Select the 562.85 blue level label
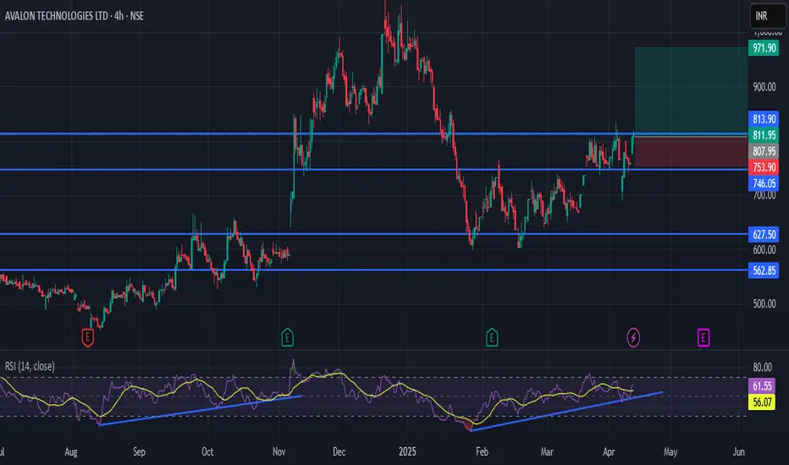Screen dimensions: 789x465 coord(764,271)
